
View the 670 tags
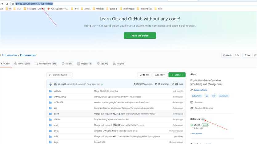pos(177,84)
